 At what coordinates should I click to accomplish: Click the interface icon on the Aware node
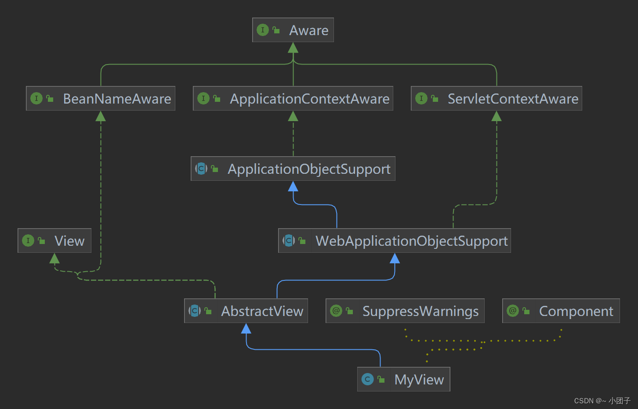pos(262,30)
